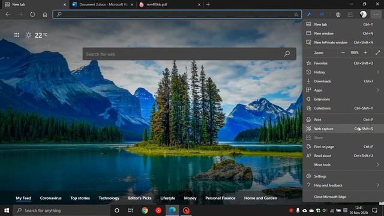Open Downloads from the menu
The width and height of the screenshot is (384, 216).
[x=343, y=82]
